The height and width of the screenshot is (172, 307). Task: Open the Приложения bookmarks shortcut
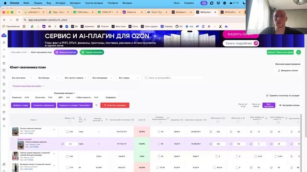(11, 26)
